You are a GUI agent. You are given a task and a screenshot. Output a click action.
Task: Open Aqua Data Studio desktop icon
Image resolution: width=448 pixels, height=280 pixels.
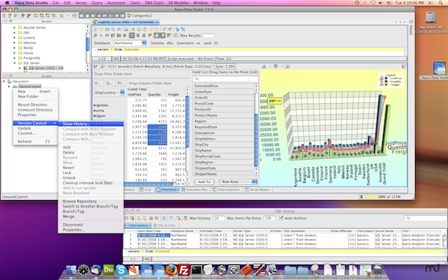tap(439, 68)
